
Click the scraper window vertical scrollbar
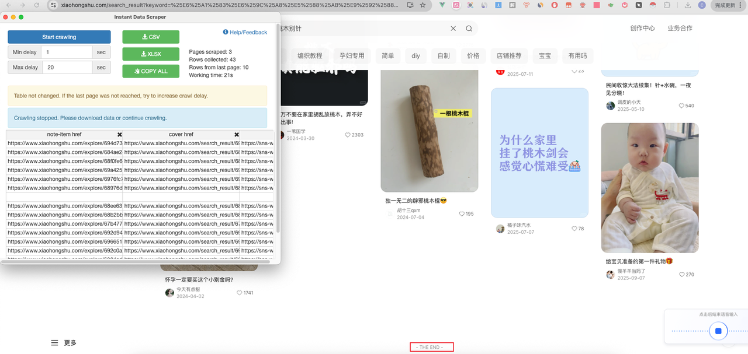pos(278,128)
